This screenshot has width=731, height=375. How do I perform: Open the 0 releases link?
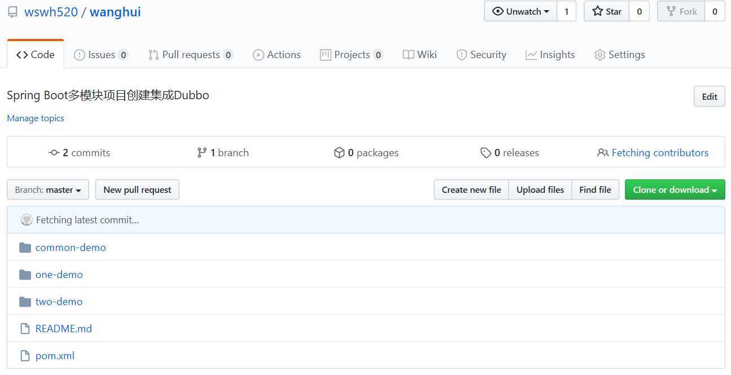[x=509, y=153]
